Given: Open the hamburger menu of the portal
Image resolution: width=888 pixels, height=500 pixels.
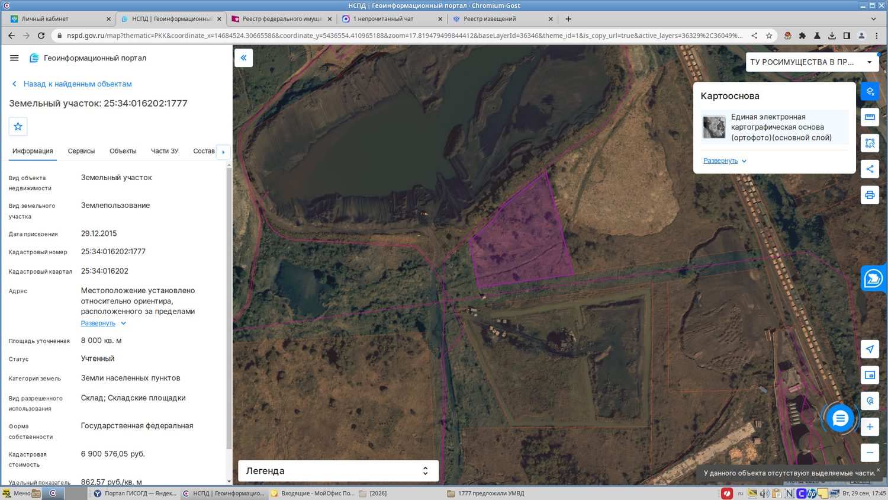Looking at the screenshot, I should [x=14, y=58].
